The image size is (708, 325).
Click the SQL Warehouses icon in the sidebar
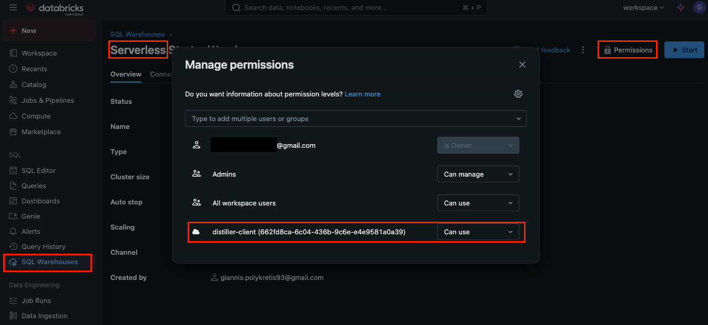14,262
